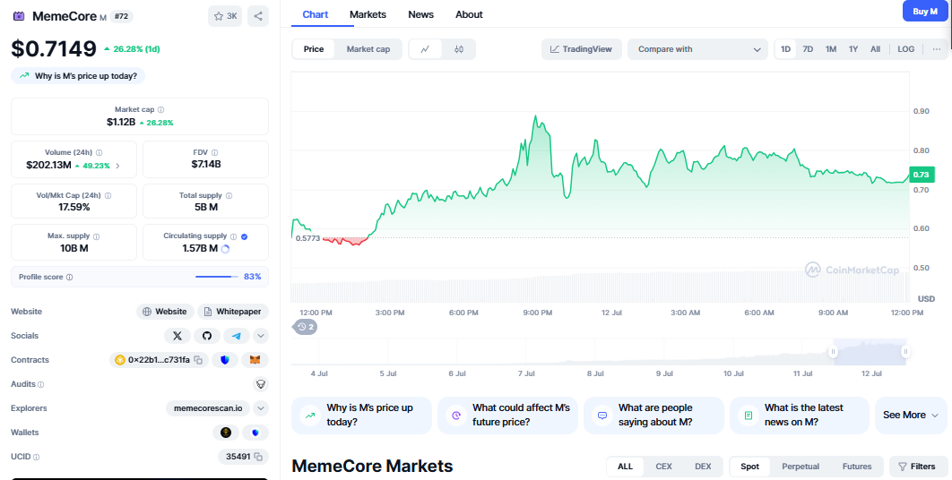Open the Whitepaper link
Viewport: 952px width, 480px height.
pyautogui.click(x=233, y=312)
